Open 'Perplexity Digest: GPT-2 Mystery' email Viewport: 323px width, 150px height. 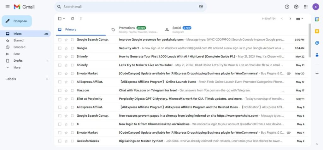pos(181,99)
